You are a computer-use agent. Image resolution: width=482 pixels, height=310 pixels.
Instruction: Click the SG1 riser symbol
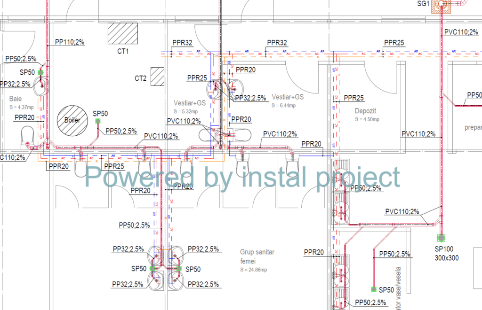point(442,4)
